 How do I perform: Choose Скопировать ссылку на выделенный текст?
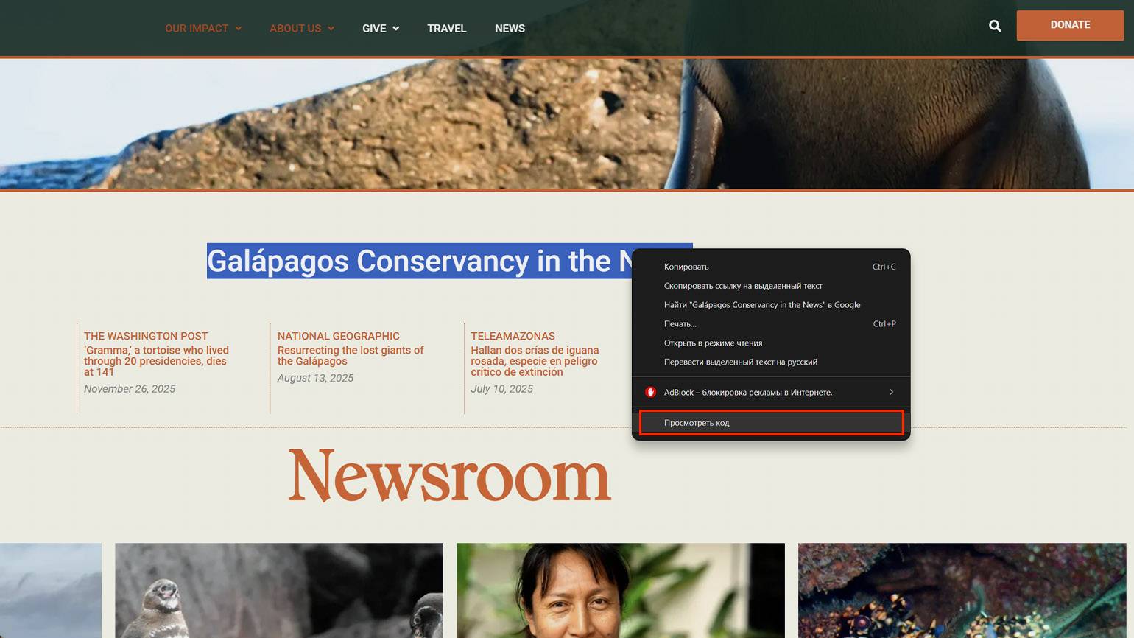pos(743,286)
